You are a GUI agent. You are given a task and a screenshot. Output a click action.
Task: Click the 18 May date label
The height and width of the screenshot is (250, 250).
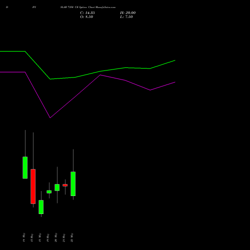pyautogui.click(x=40, y=237)
